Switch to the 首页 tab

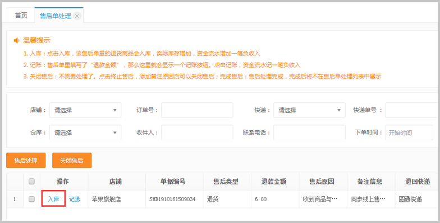pyautogui.click(x=21, y=16)
